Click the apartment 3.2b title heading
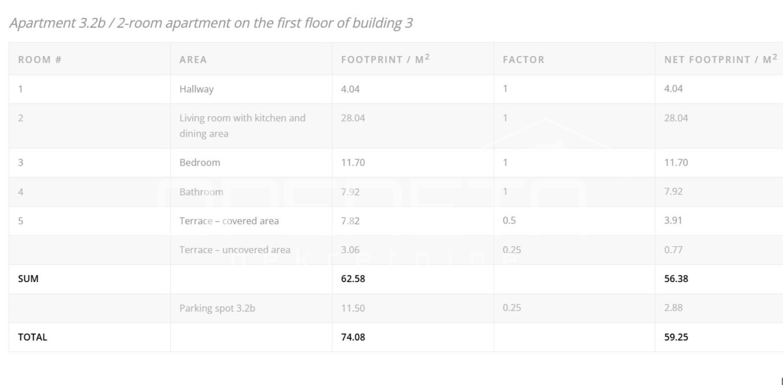 click(x=211, y=23)
